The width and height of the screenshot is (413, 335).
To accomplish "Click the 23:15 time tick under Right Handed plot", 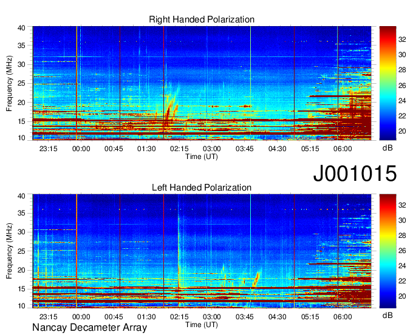I will [49, 149].
